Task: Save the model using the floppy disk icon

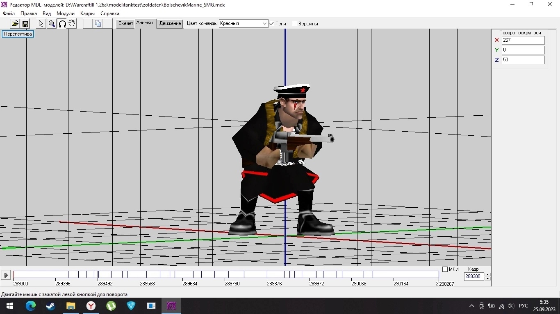Action: 25,24
